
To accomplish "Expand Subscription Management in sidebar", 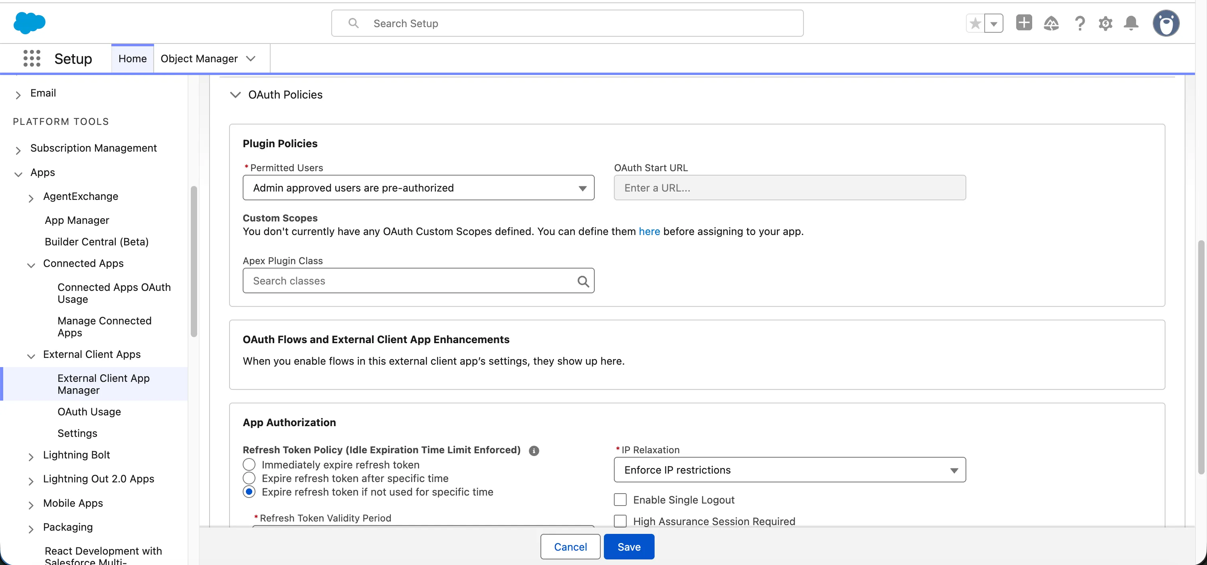I will tap(18, 150).
